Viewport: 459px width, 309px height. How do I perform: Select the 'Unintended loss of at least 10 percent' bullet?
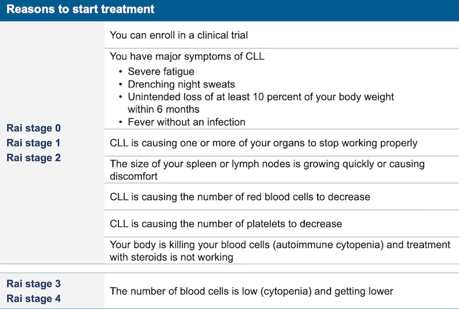(261, 97)
